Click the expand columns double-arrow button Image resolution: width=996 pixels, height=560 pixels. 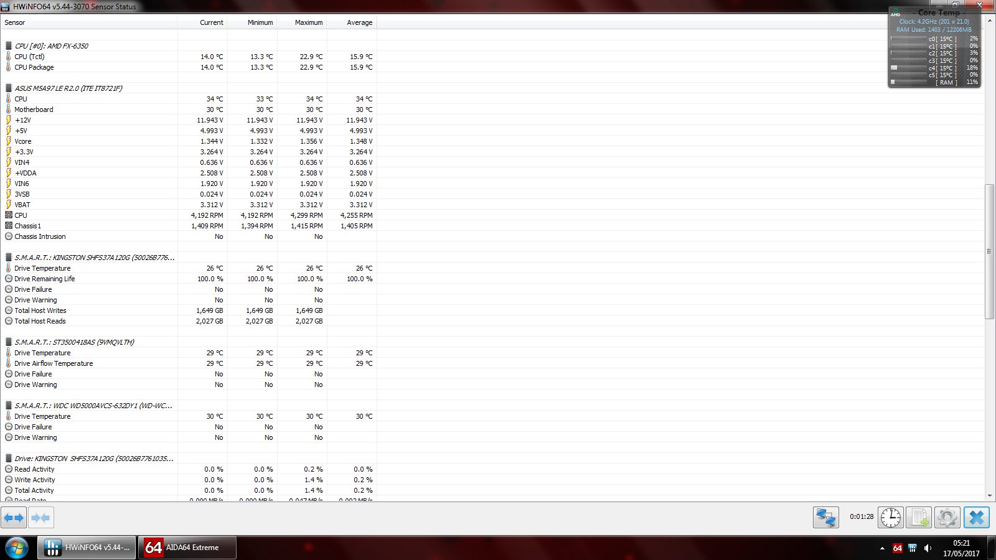pos(14,518)
